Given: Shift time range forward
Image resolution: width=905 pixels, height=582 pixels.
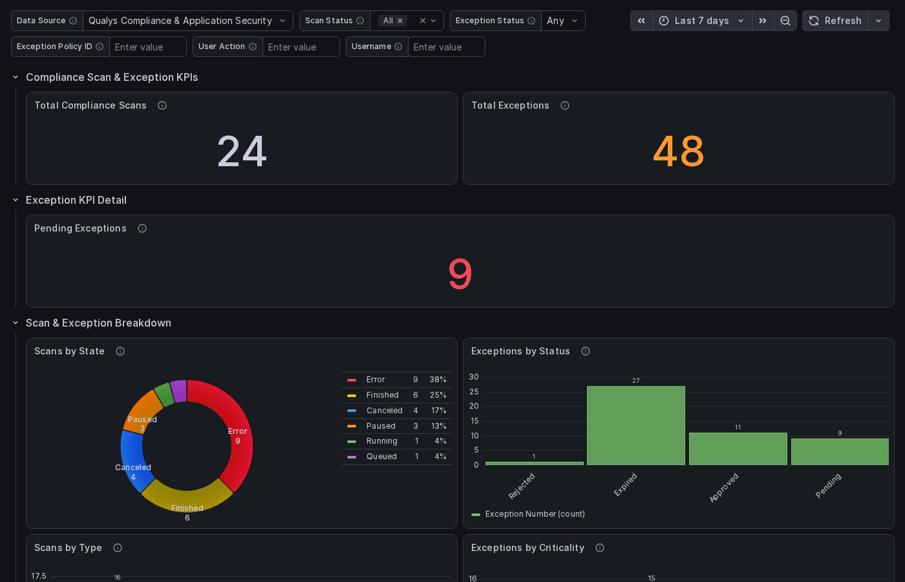Looking at the screenshot, I should pyautogui.click(x=763, y=21).
